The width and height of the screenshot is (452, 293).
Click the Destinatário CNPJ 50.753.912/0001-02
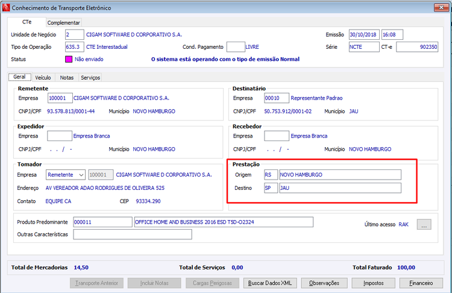(x=287, y=112)
